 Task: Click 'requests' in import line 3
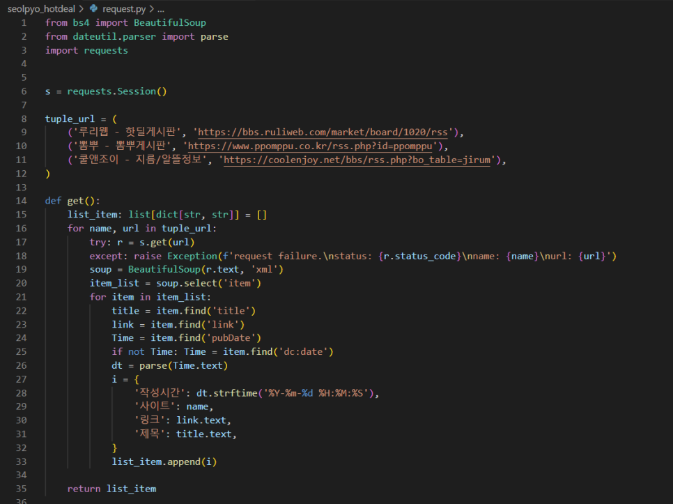[106, 50]
